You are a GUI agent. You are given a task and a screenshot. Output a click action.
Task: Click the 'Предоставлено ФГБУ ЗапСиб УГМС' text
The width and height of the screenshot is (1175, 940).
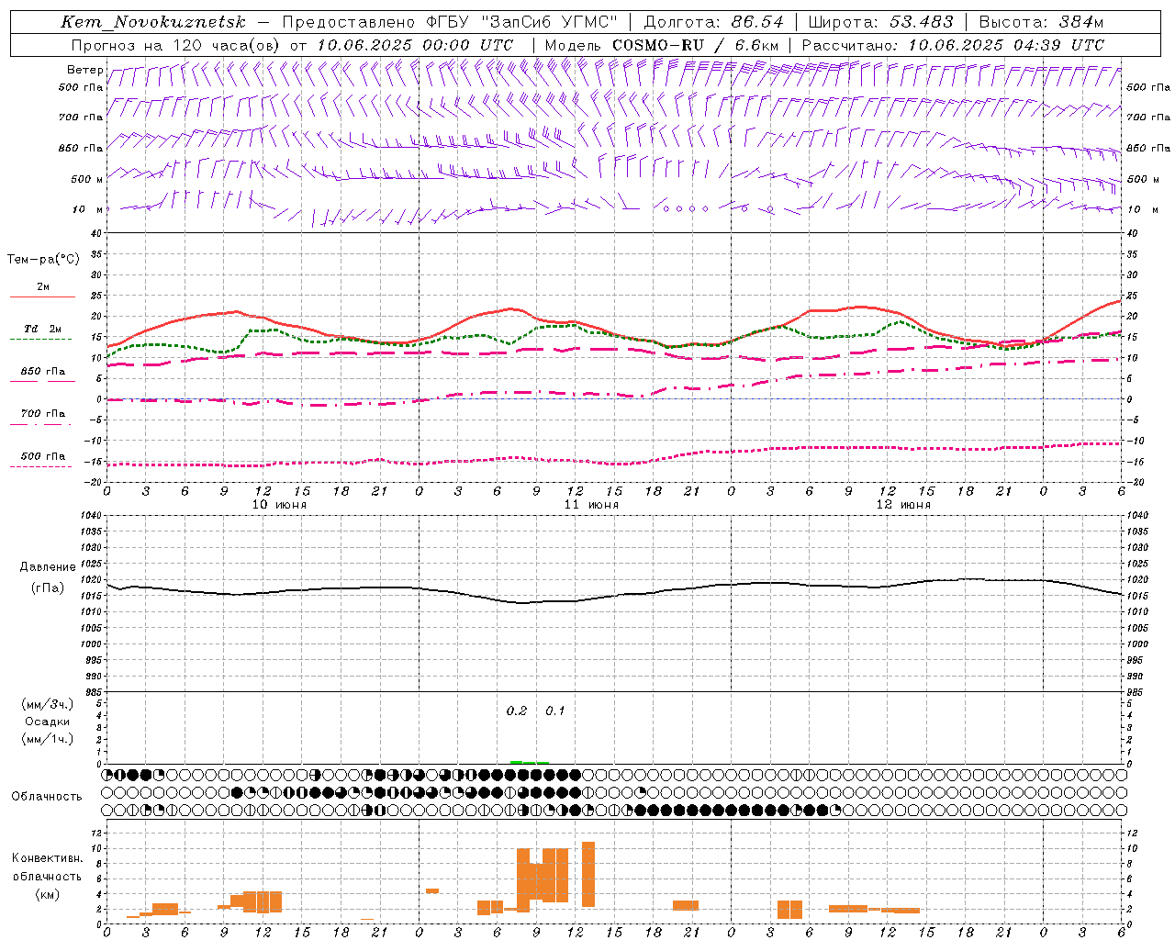tap(450, 22)
